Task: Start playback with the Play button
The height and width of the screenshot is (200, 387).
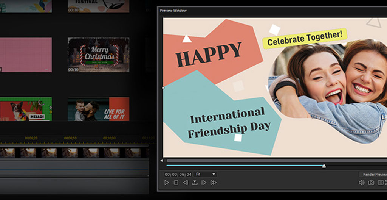Action: coord(167,183)
